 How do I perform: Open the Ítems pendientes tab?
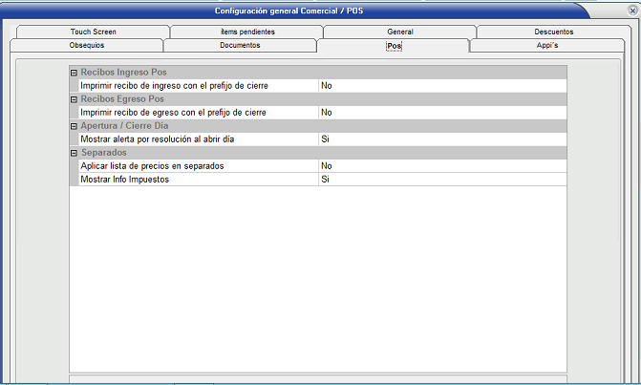pos(246,32)
